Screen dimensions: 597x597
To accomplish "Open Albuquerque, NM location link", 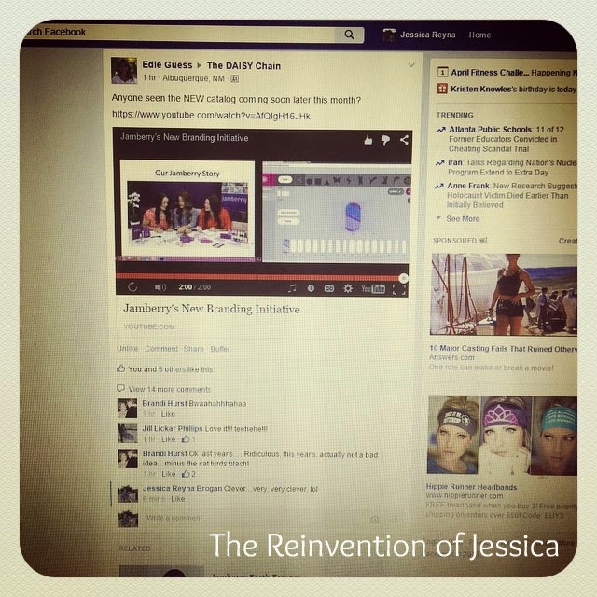I will (193, 78).
